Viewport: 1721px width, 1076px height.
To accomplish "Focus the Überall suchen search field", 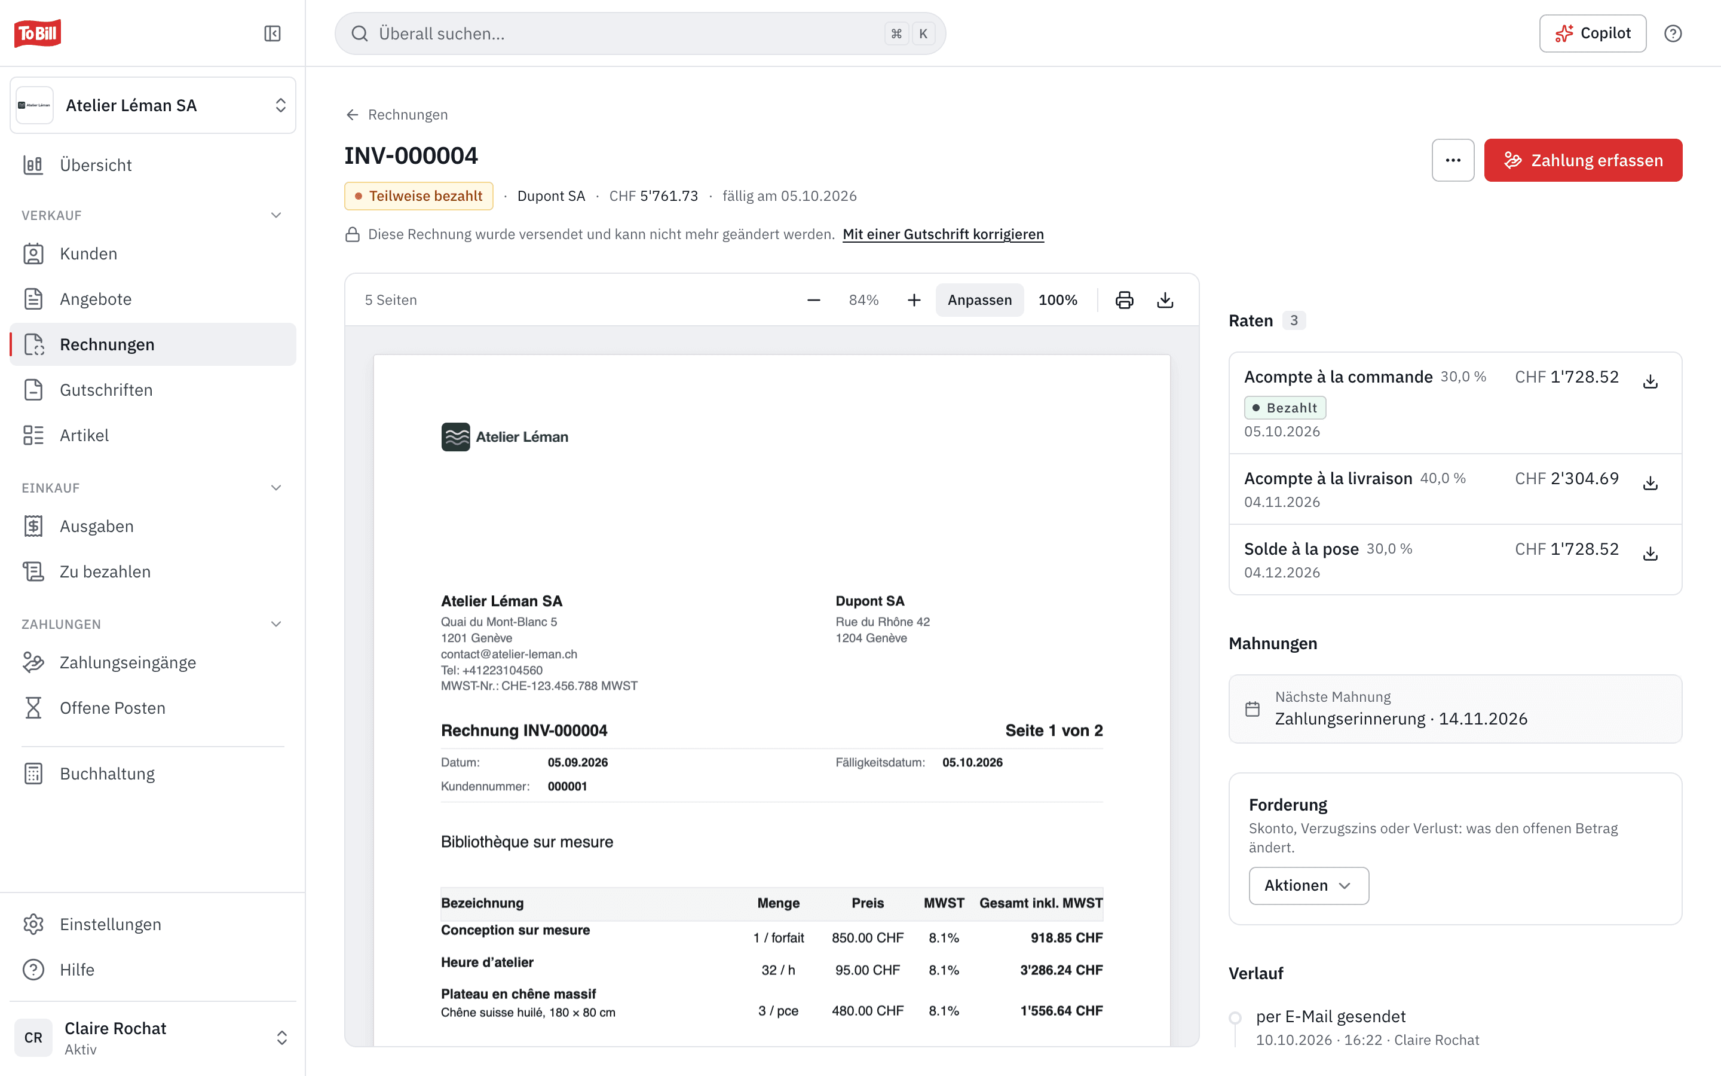I will coord(640,33).
